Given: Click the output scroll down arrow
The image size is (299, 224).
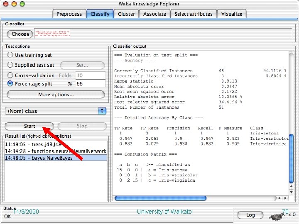Looking at the screenshot, I should [x=292, y=192].
